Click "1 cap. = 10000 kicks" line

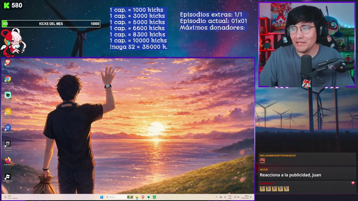click(x=138, y=40)
